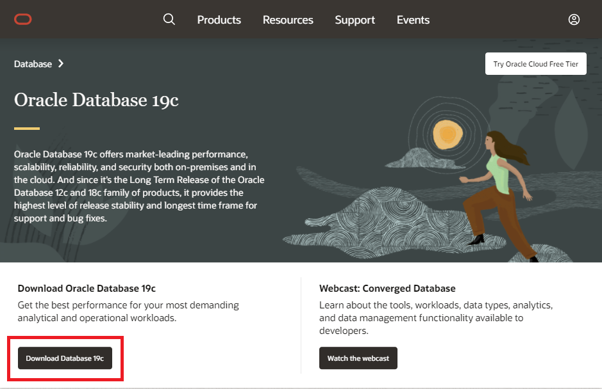Click the Download Oracle Database 19c heading
This screenshot has width=602, height=389.
(x=87, y=288)
